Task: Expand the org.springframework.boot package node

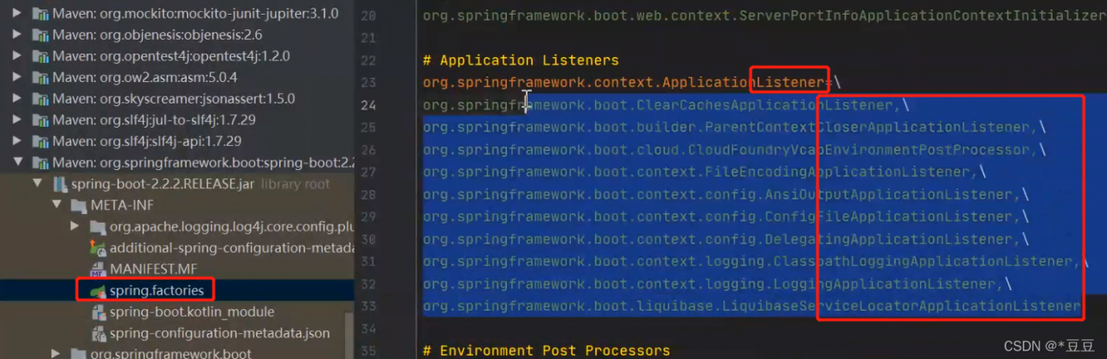Action: click(56, 354)
